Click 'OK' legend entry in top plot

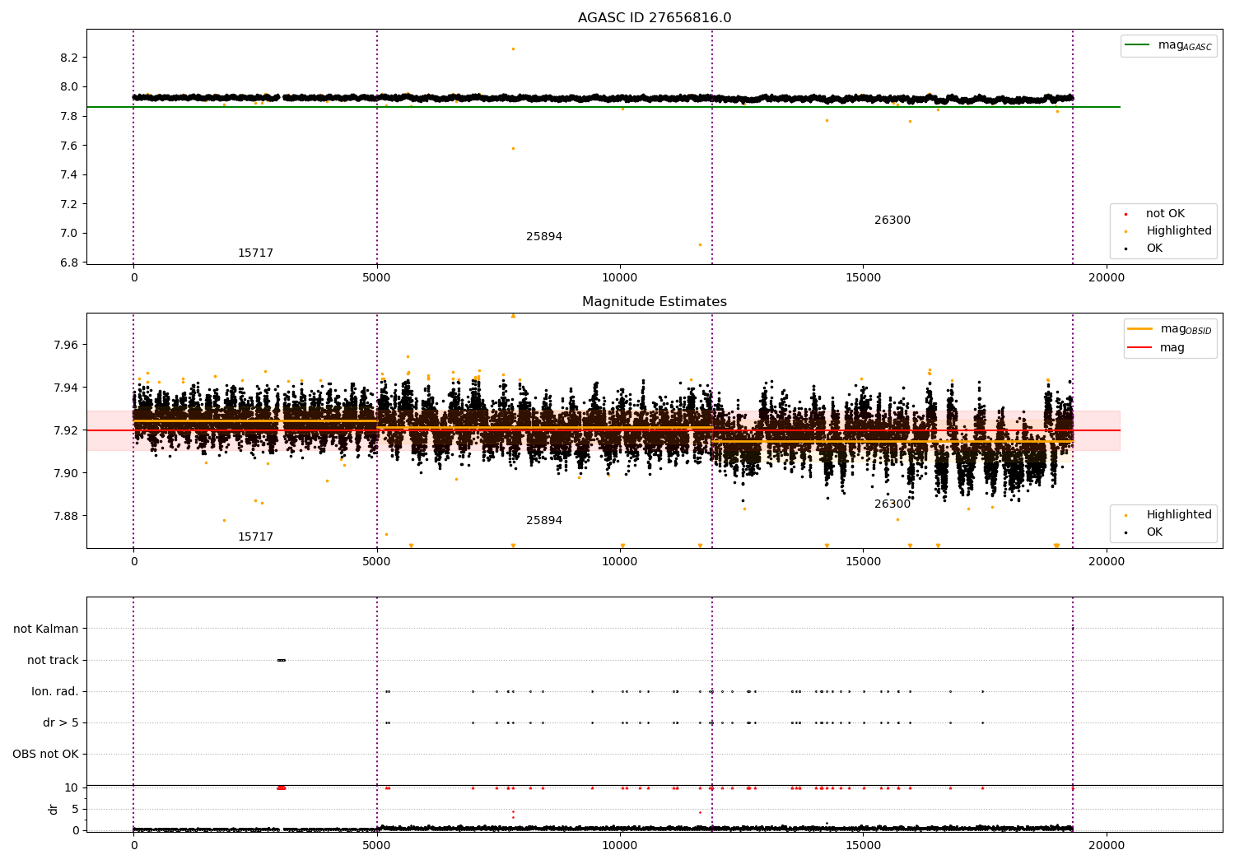coord(1154,249)
